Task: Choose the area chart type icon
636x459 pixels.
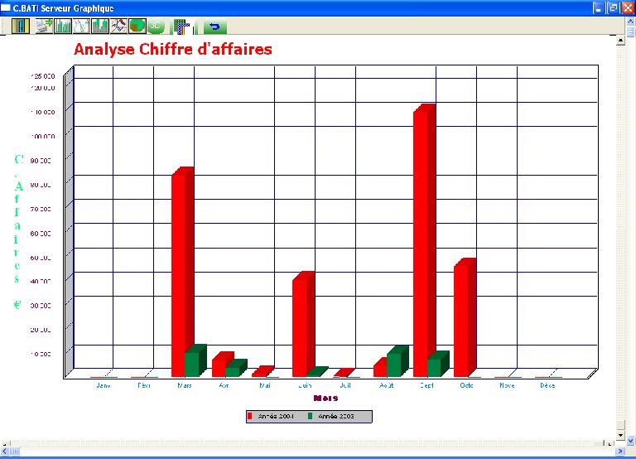Action: pyautogui.click(x=100, y=26)
